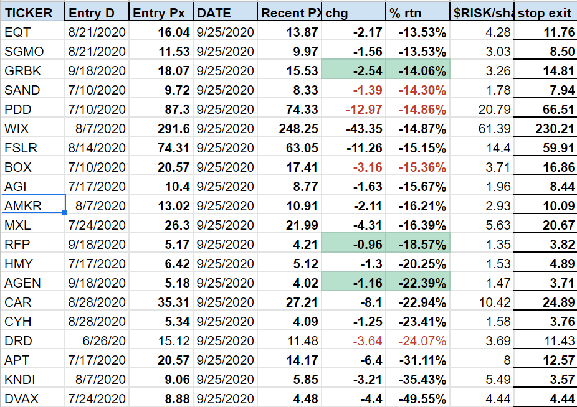The width and height of the screenshot is (577, 407).
Task: Select risk value 10.42 for CAR
Action: (482, 302)
